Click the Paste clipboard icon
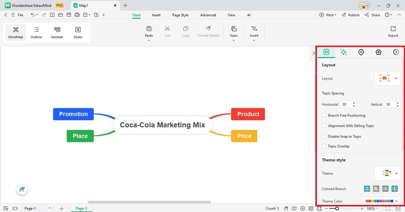The image size is (405, 212). (149, 28)
